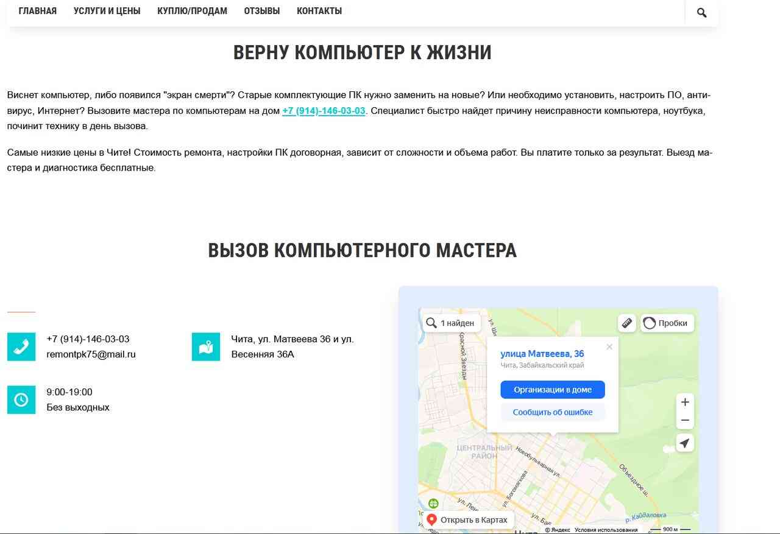Toggle the Пробки traffic layer
The width and height of the screenshot is (780, 534).
click(667, 323)
